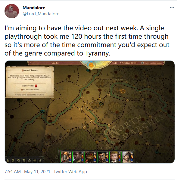Open the character helmet icon in game toolbar
This screenshot has height=181, width=177.
click(x=13, y=161)
